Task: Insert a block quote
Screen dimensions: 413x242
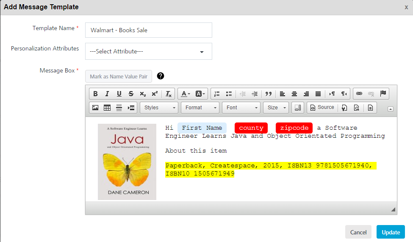Action: point(268,94)
